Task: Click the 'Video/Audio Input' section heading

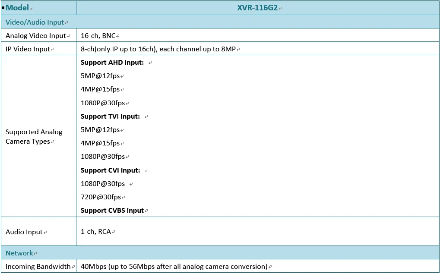Action: tap(35, 22)
